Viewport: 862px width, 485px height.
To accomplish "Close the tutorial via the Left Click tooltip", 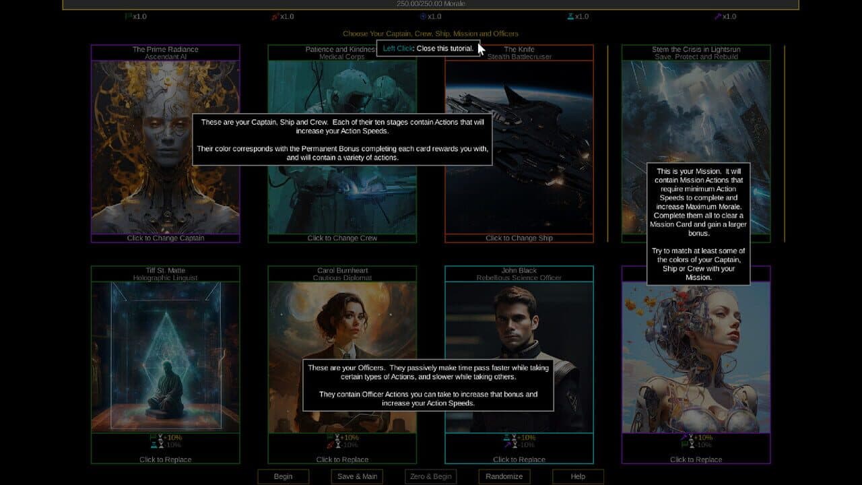I will point(428,48).
